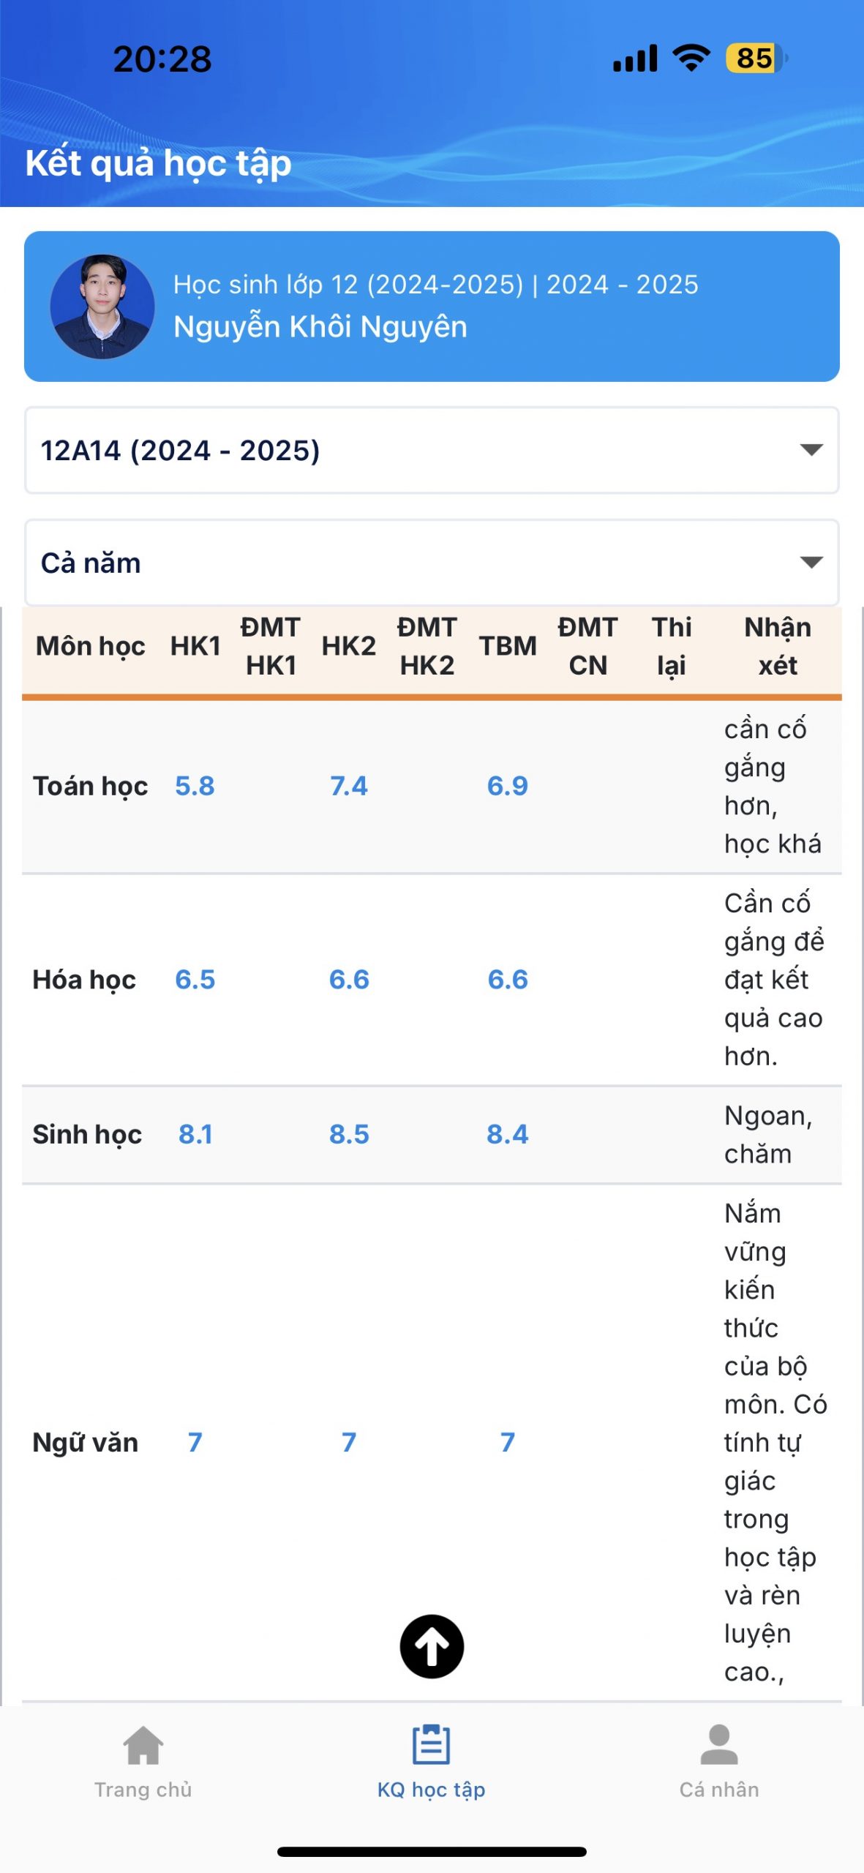
Task: Expand the Cả năm semester dropdown
Action: click(432, 563)
